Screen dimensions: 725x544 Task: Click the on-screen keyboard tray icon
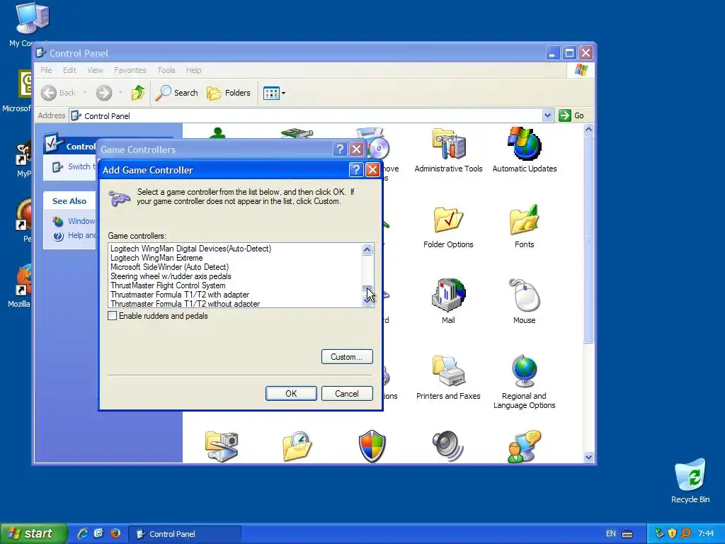click(627, 534)
